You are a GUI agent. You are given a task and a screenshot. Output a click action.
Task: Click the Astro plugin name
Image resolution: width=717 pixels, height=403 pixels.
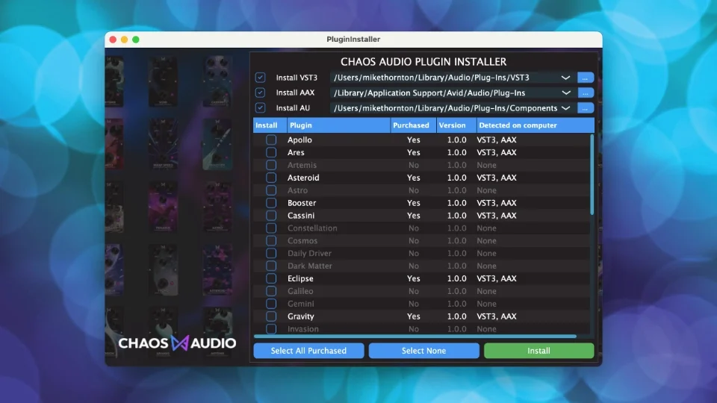pos(297,190)
